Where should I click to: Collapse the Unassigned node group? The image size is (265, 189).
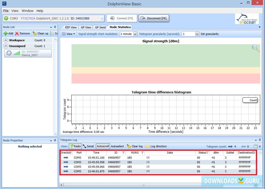point(6,46)
